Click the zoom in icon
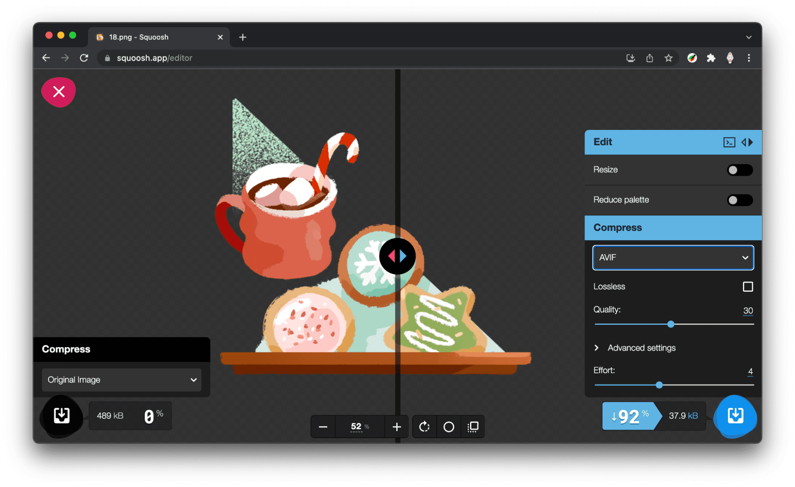This screenshot has width=795, height=487. 398,426
